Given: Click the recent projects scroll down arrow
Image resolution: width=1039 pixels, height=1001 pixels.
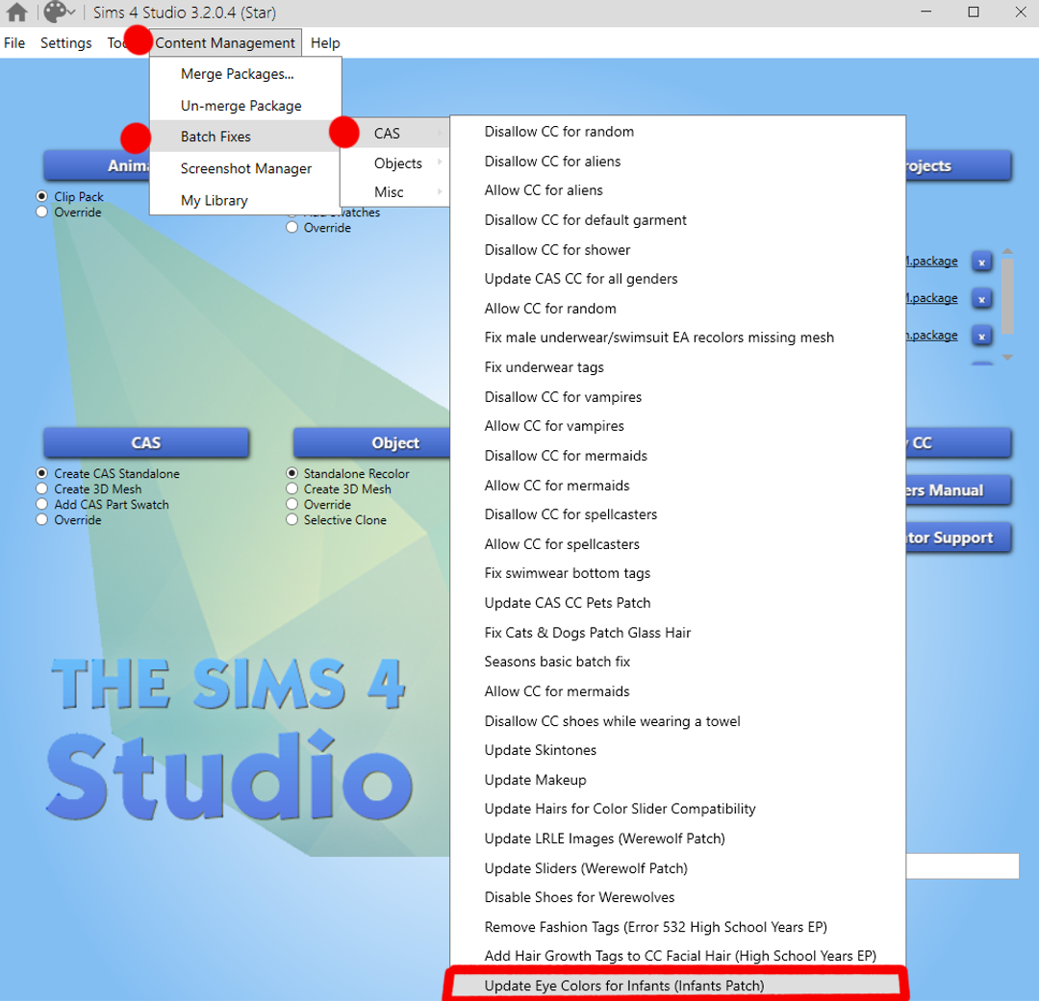Looking at the screenshot, I should (x=1007, y=358).
